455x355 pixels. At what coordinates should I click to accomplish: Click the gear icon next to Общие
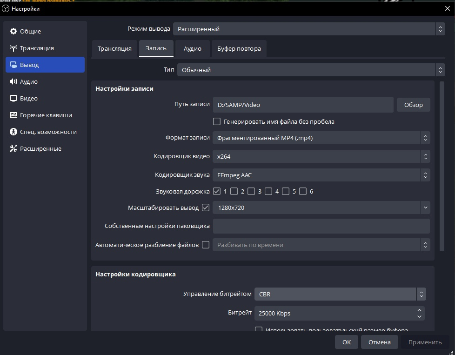click(13, 32)
